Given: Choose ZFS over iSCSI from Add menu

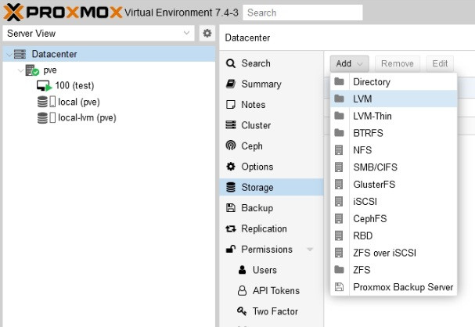Looking at the screenshot, I should click(394, 253).
